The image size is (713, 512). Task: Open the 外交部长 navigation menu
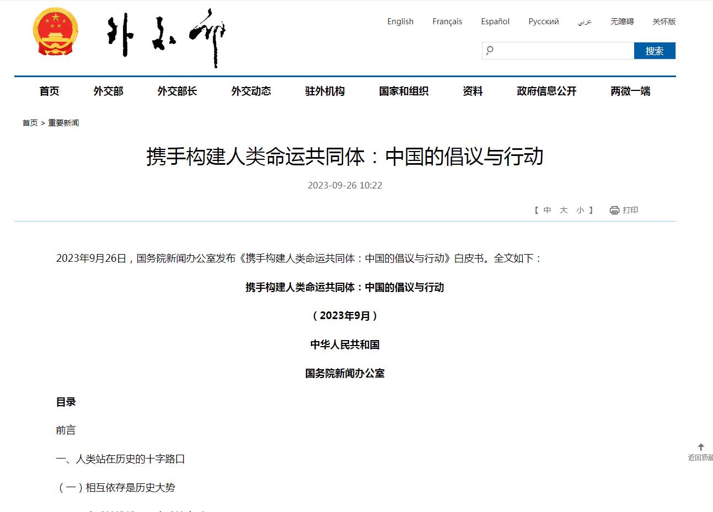click(x=177, y=91)
